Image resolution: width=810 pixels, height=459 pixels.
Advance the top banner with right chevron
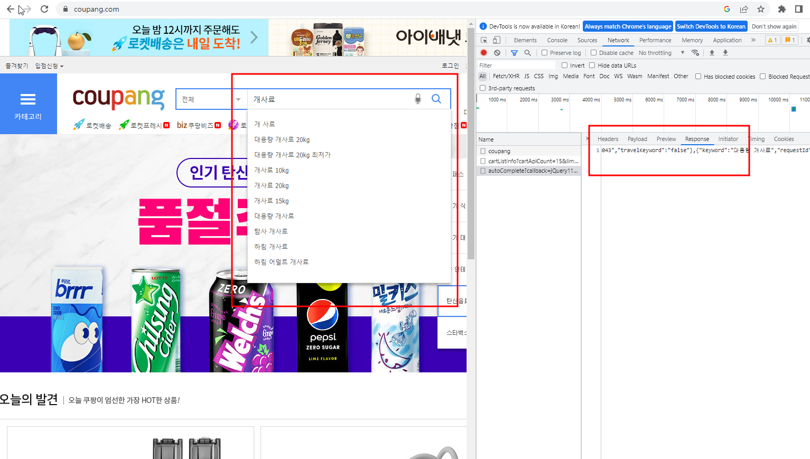254,38
